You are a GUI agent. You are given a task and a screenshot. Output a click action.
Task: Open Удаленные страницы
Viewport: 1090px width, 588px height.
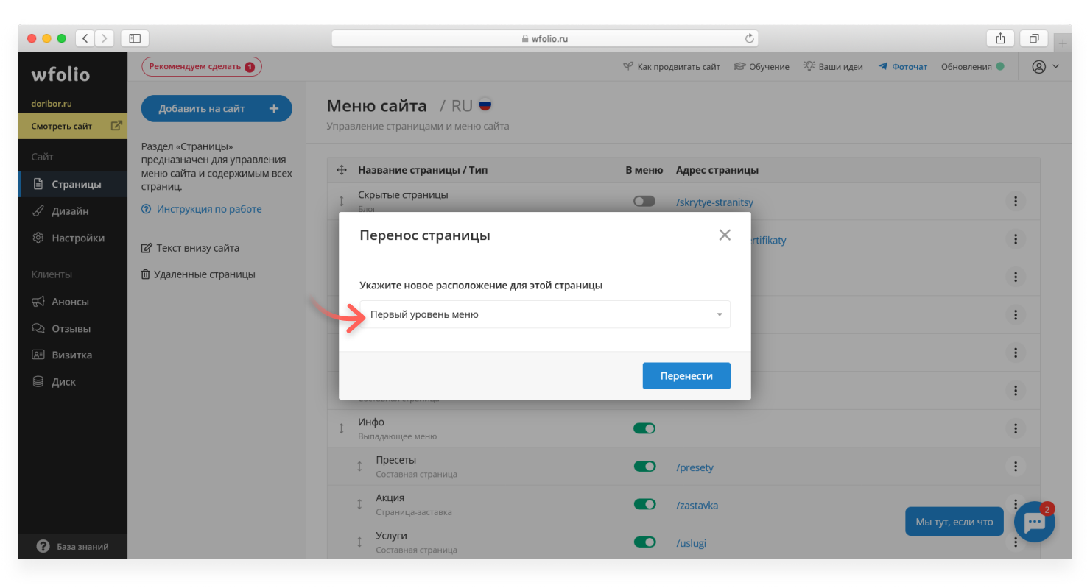198,274
